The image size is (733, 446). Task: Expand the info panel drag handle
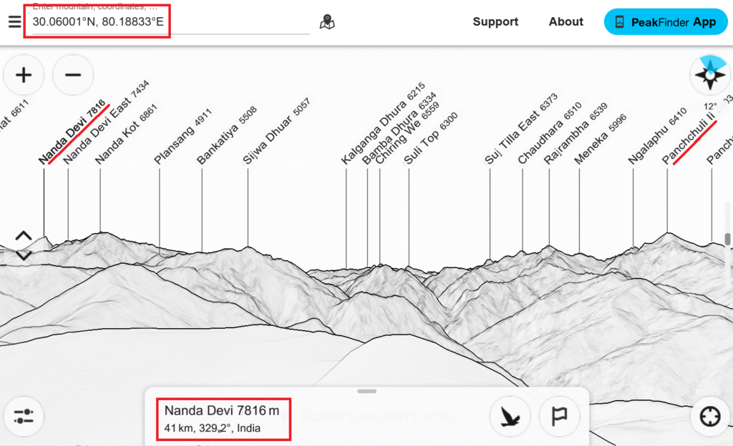pyautogui.click(x=366, y=391)
